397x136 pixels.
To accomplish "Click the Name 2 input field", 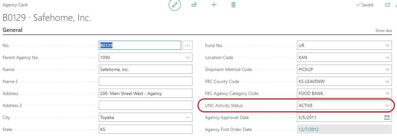I will pos(145,81).
